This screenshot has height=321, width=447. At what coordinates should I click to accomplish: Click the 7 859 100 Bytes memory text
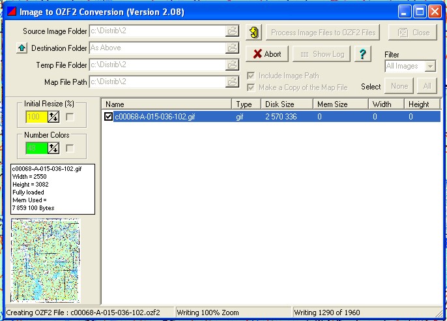click(x=33, y=208)
